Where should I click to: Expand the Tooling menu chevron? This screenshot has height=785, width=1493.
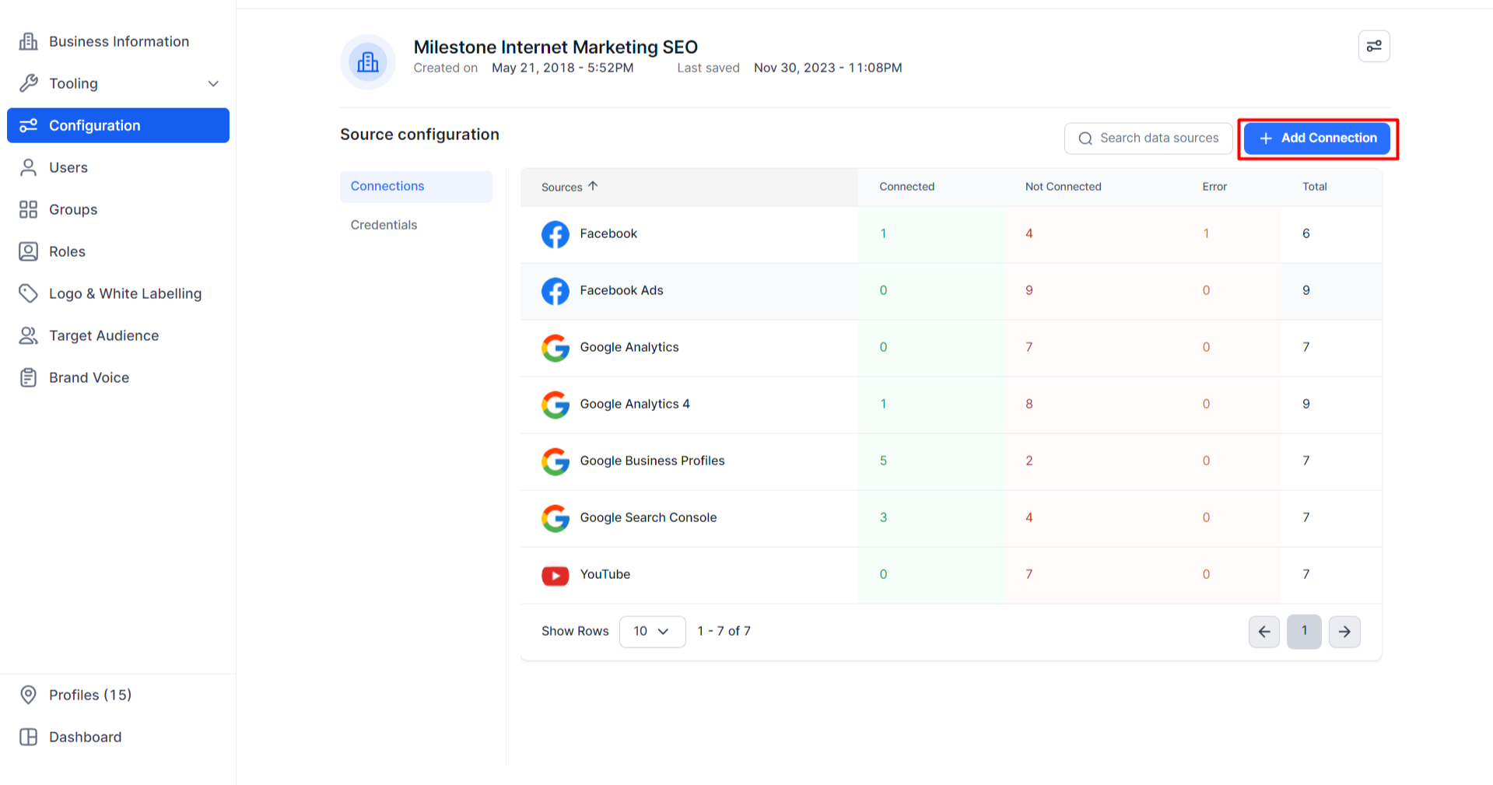click(213, 83)
